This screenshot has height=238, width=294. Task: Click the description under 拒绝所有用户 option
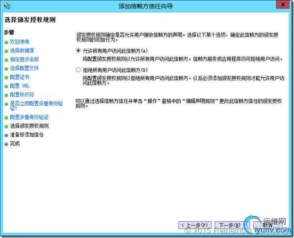pyautogui.click(x=184, y=80)
